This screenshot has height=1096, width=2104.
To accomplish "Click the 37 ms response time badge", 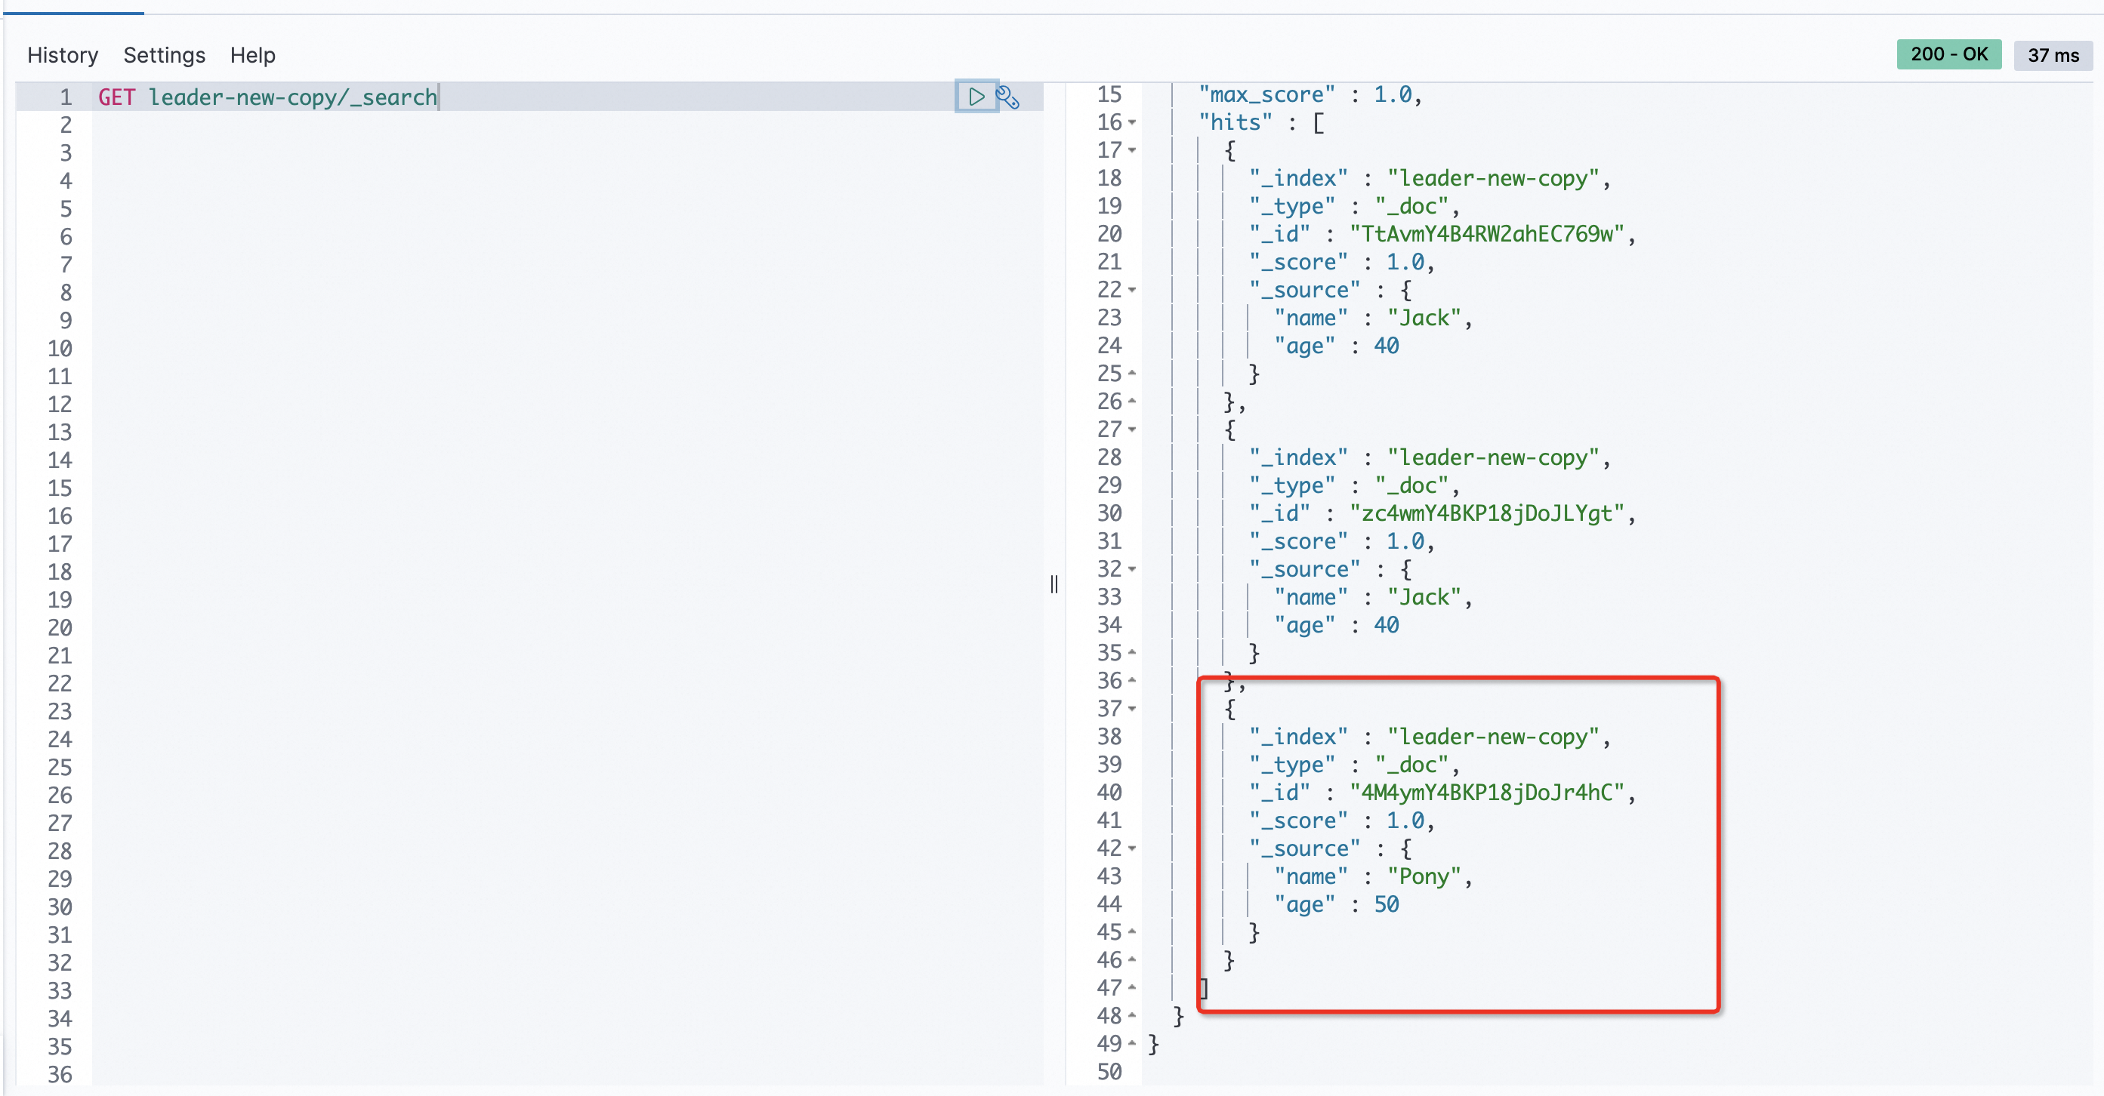I will [2053, 54].
